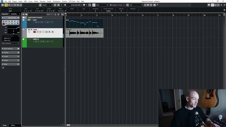This screenshot has width=226, height=127.
Task: Toggle record enable on voice track
Action: click(35, 32)
